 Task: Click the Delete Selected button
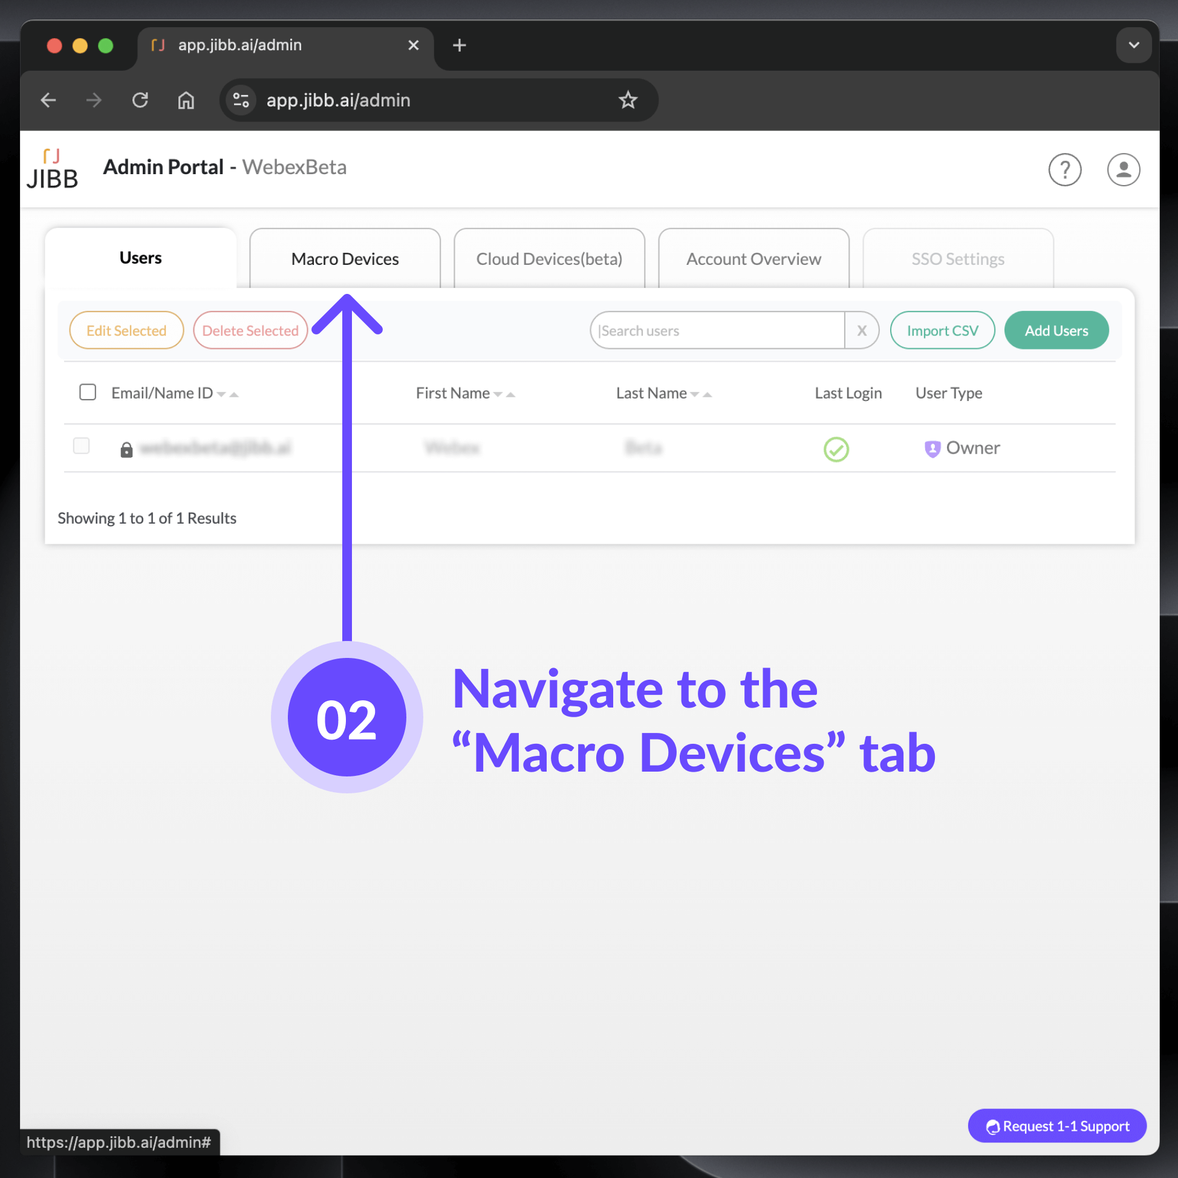point(250,330)
